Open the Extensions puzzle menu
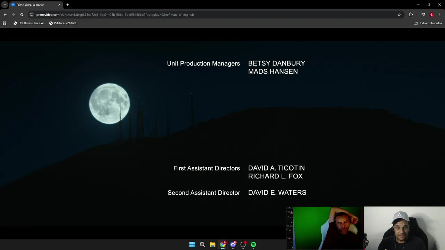The width and height of the screenshot is (445, 250). point(411,15)
